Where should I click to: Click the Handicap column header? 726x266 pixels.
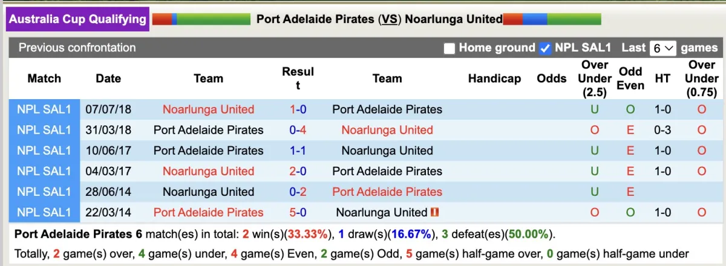click(x=494, y=79)
